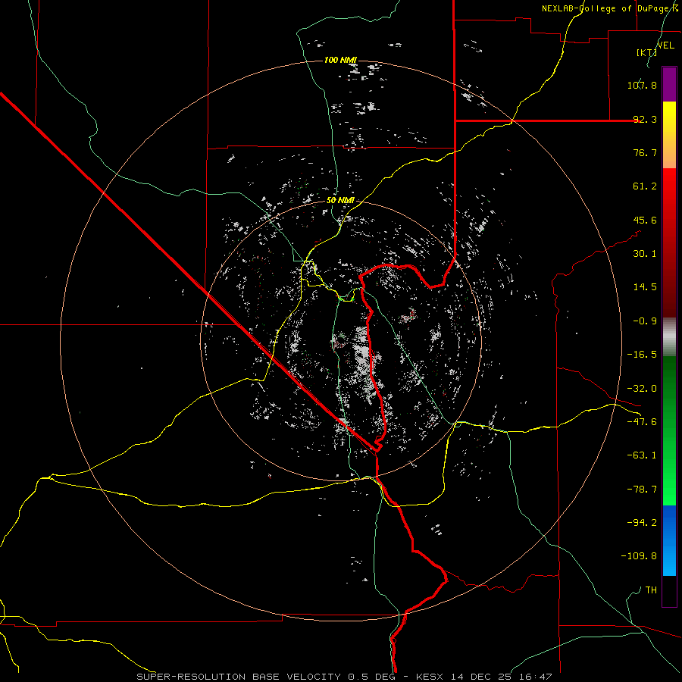
Task: Click the 45.6 velocity scale value
Action: [x=645, y=220]
